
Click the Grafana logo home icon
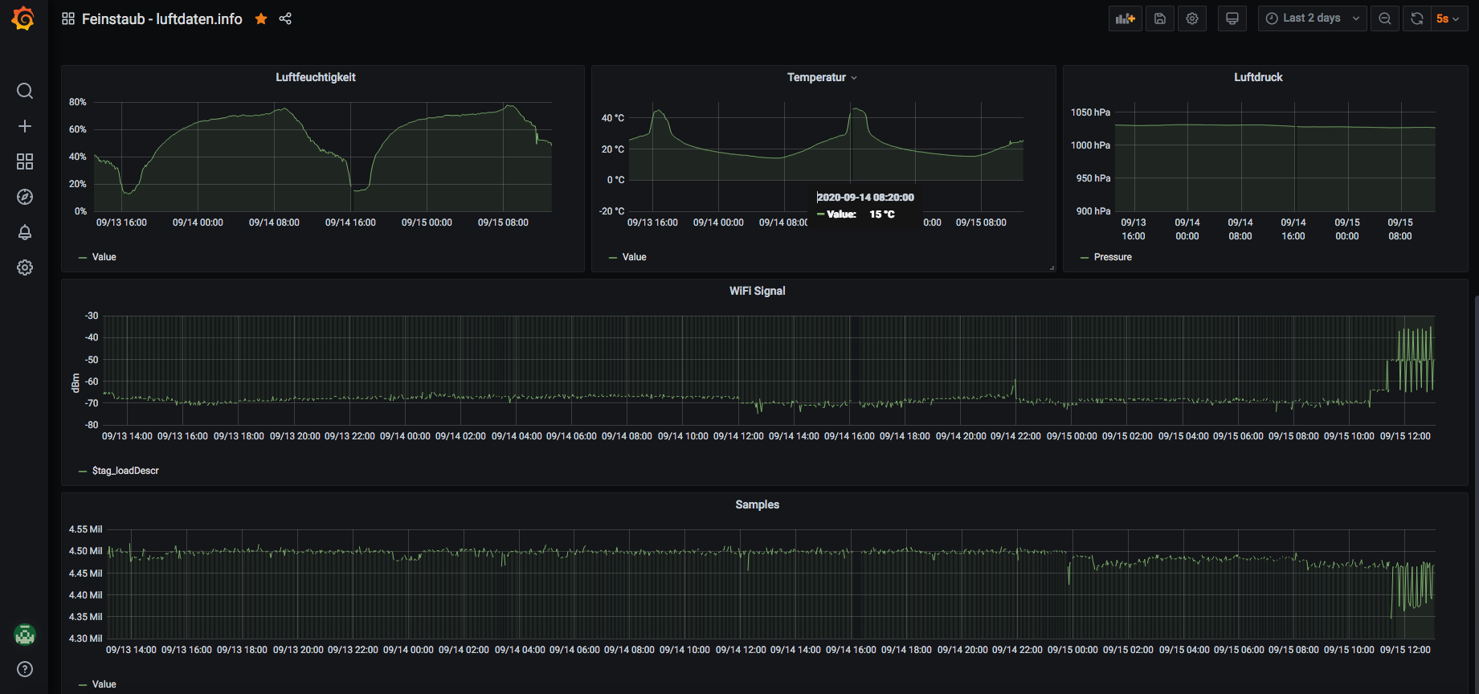point(23,18)
